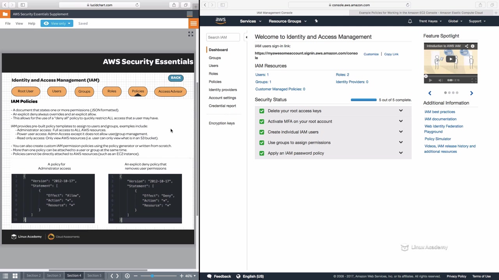Open the AWS pin shortcuts icon
The width and height of the screenshot is (499, 280).
[x=316, y=21]
